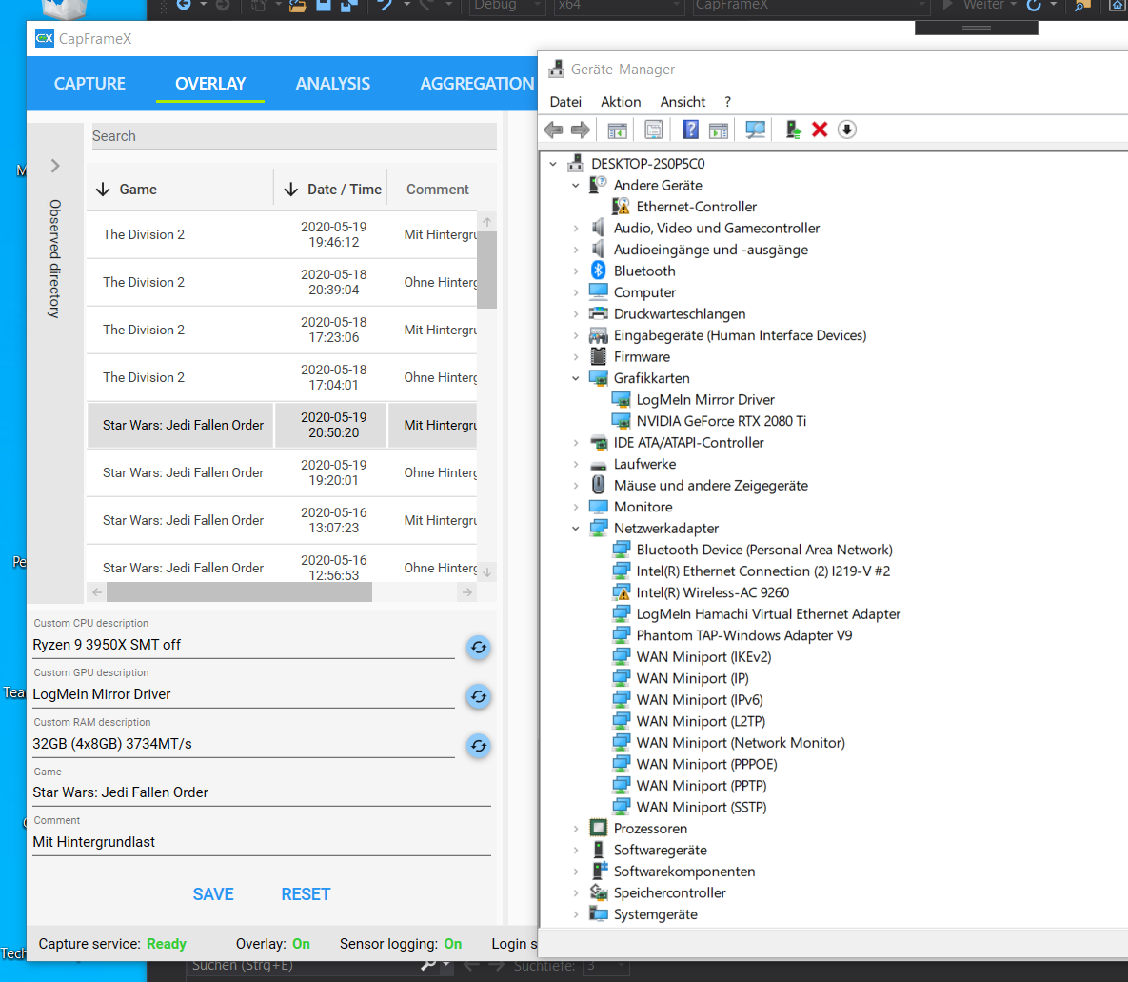Image resolution: width=1128 pixels, height=982 pixels.
Task: Open the Datei menu
Action: point(565,102)
